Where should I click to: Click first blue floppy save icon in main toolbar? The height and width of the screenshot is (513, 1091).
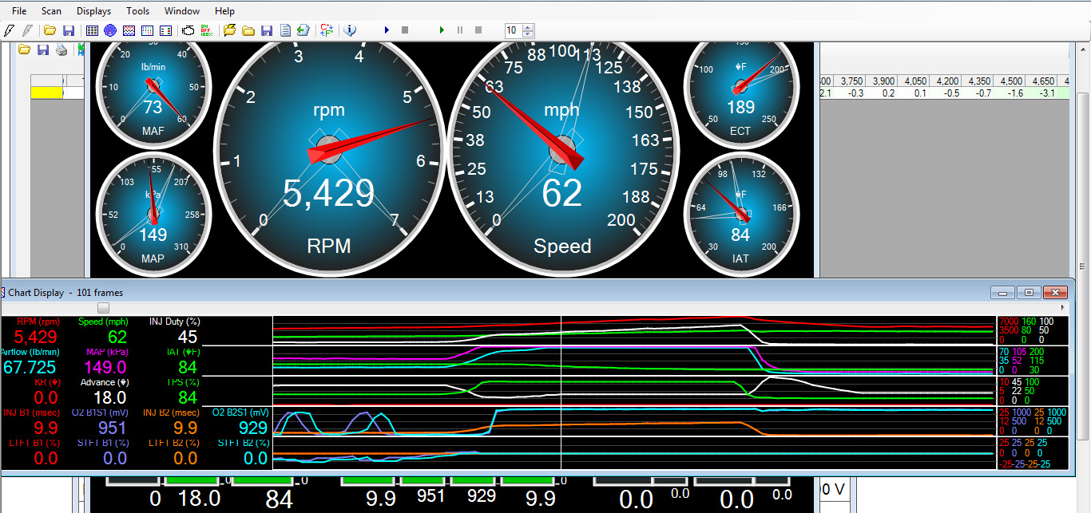tap(69, 30)
